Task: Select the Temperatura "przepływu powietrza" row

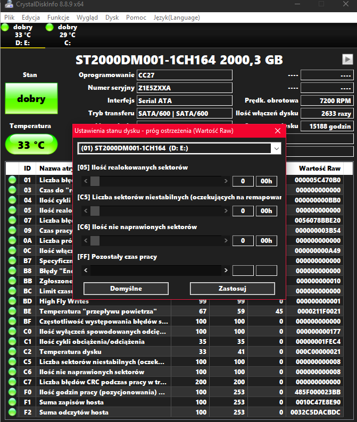Action: point(175,311)
